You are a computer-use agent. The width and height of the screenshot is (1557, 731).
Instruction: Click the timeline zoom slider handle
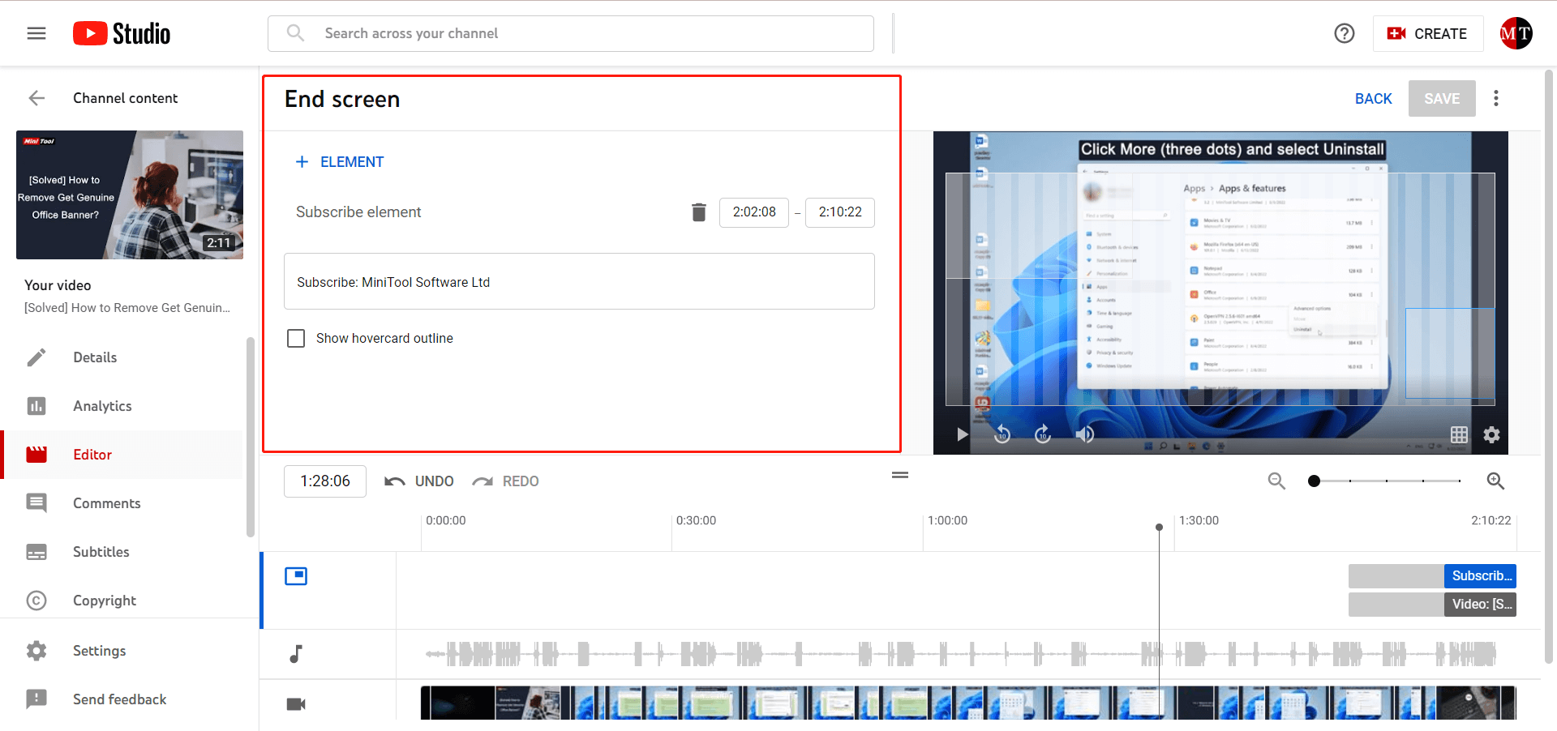1314,481
